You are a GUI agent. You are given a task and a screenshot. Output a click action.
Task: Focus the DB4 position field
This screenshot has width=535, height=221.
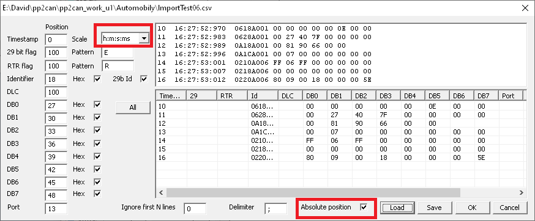click(56, 157)
